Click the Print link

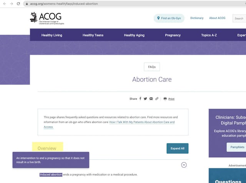[171, 99]
